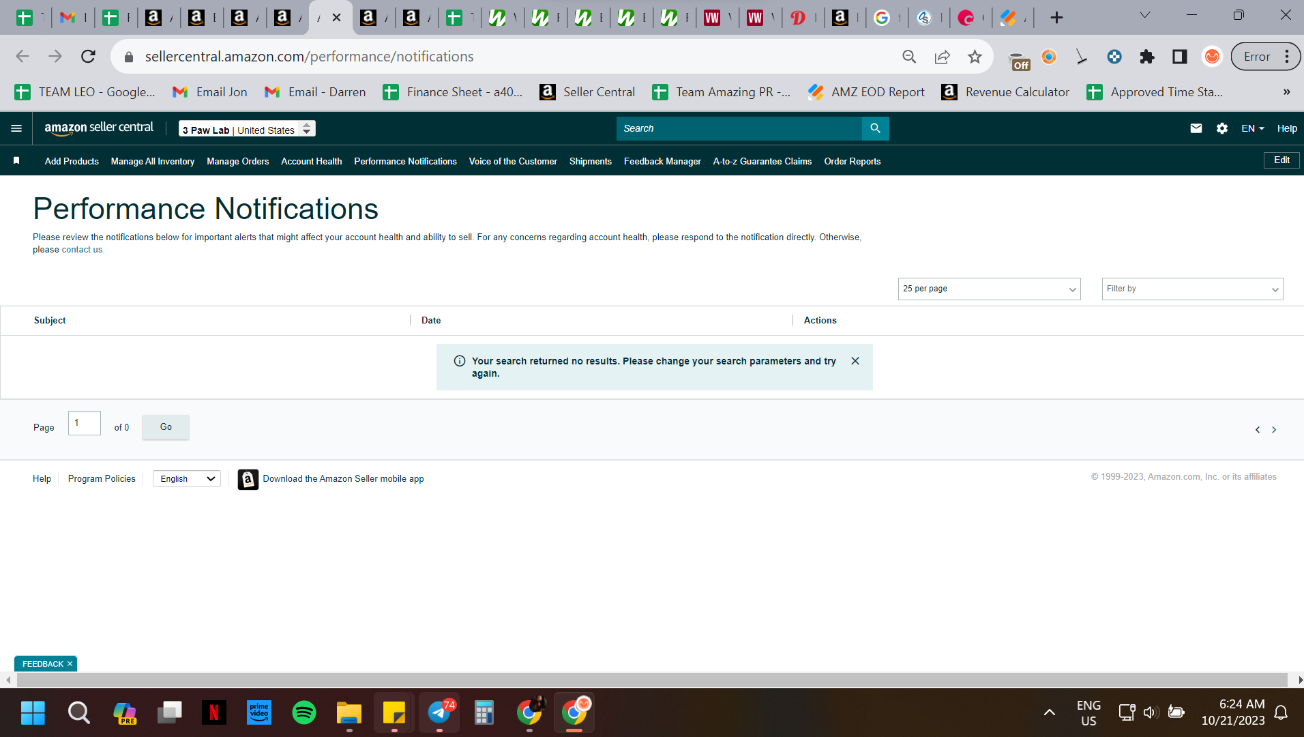Open the Revenue Calculator bookmark
The image size is (1304, 737).
pos(1005,92)
